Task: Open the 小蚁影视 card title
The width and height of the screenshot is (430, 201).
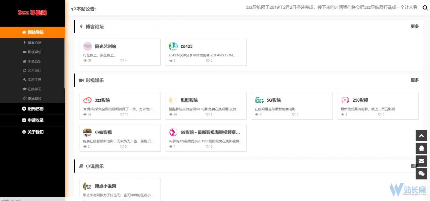Action: [x=103, y=132]
